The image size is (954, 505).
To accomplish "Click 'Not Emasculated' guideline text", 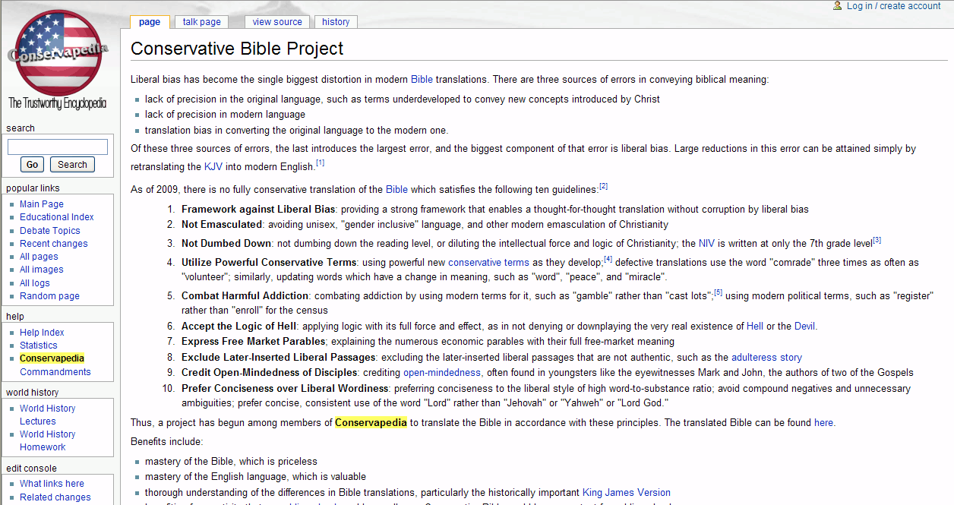I will pyautogui.click(x=222, y=225).
